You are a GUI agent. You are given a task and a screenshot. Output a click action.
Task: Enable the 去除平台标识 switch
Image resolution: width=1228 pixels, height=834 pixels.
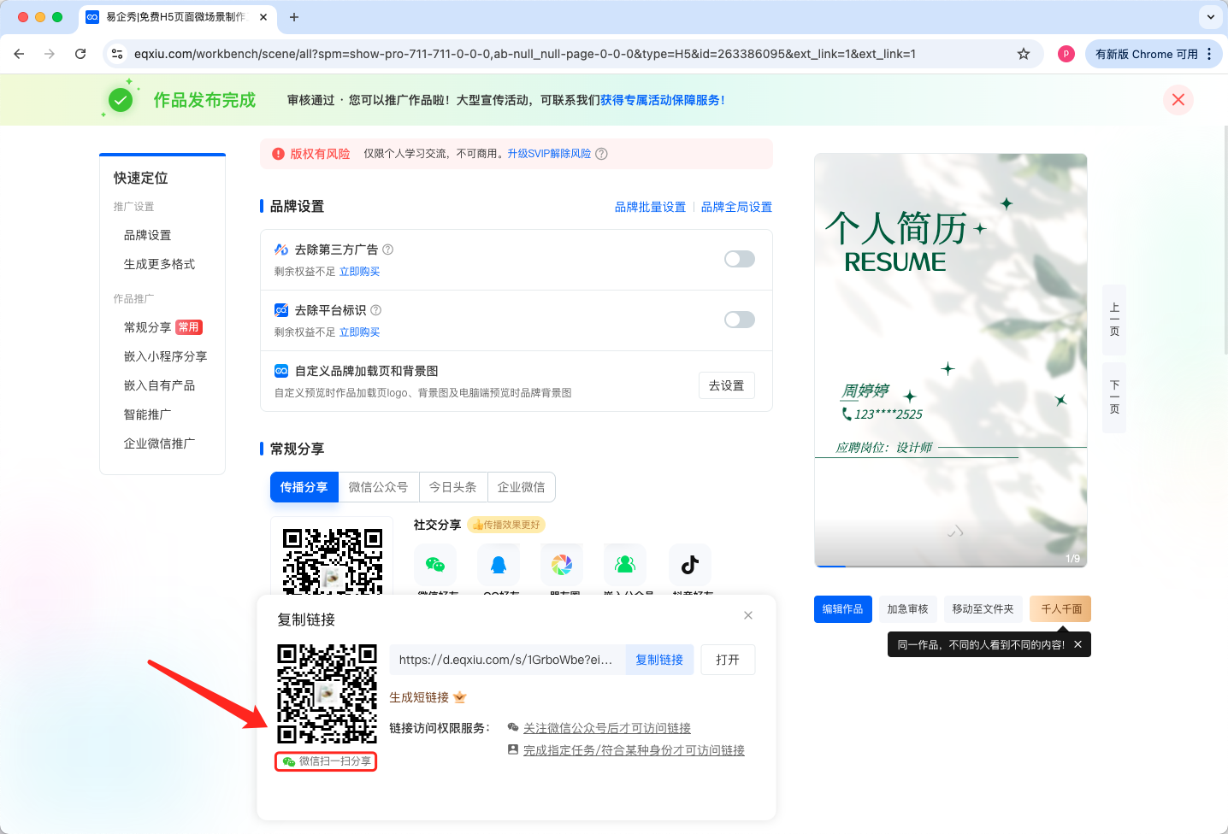tap(740, 320)
